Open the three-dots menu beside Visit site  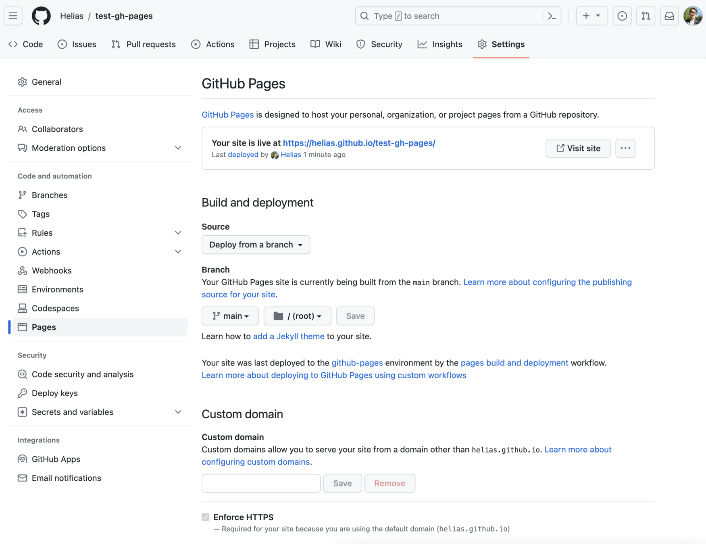[x=625, y=148]
